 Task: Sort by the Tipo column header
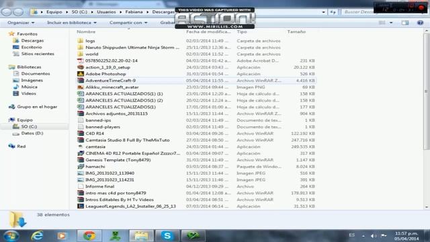coord(242,32)
